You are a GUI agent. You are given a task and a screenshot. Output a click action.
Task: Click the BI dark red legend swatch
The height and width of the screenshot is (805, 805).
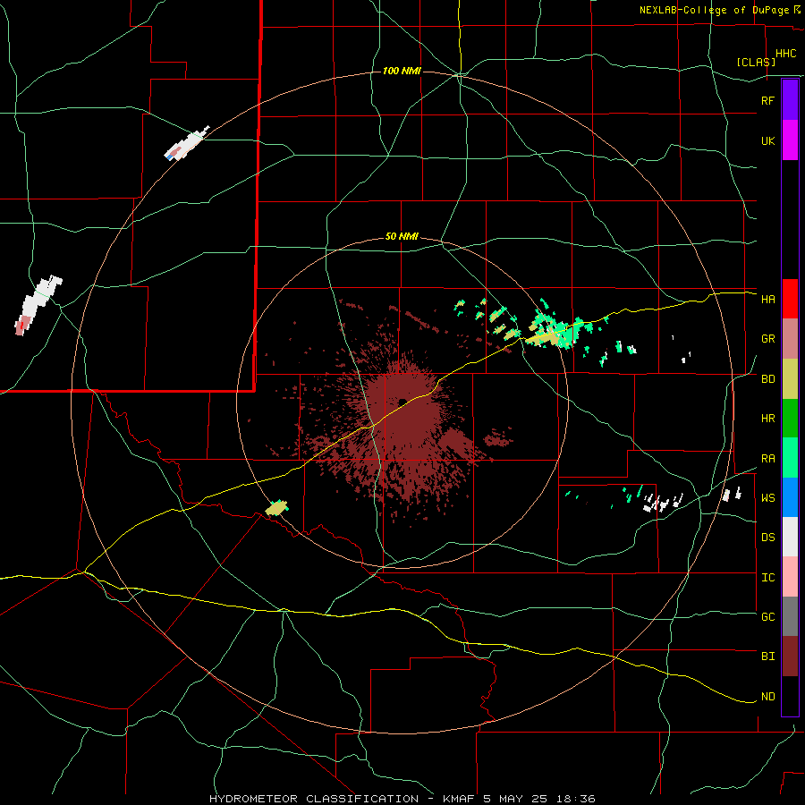(790, 657)
